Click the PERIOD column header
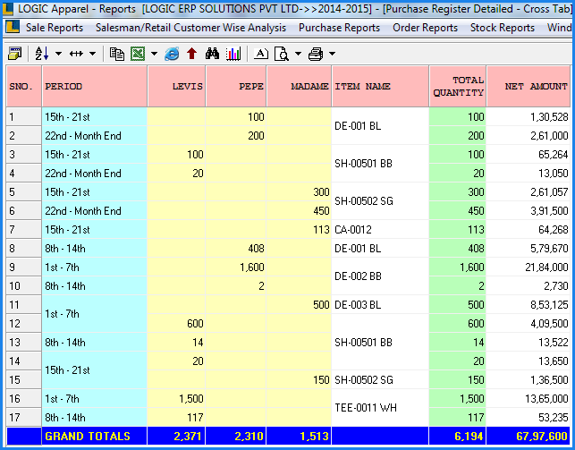Image resolution: width=575 pixels, height=450 pixels. [x=95, y=87]
